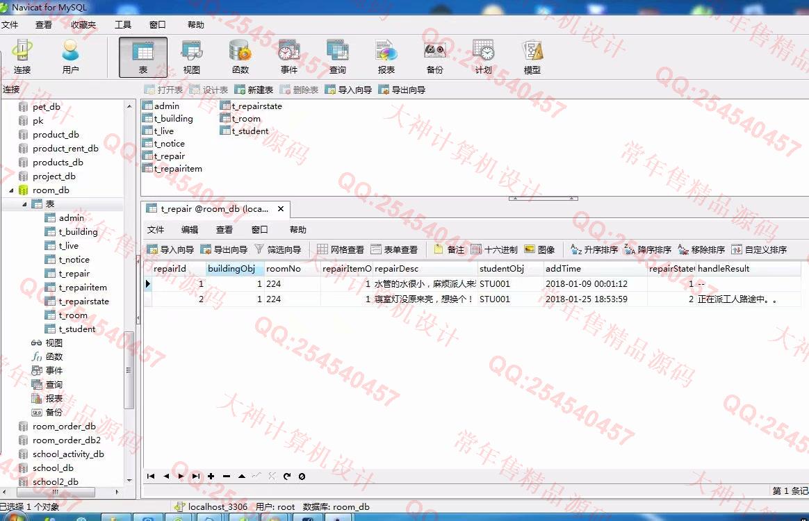
Task: Click the stop loading button
Action: [x=302, y=476]
